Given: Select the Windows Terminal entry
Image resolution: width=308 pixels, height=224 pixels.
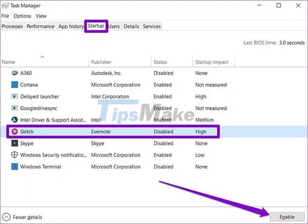Looking at the screenshot, I should point(41,167).
